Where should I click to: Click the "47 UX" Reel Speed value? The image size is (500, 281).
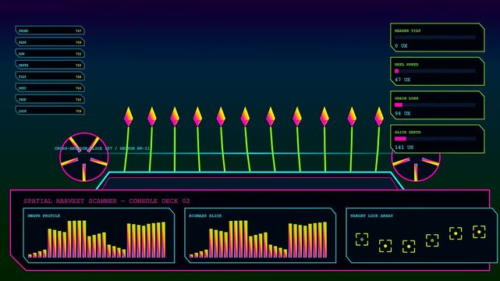(402, 80)
